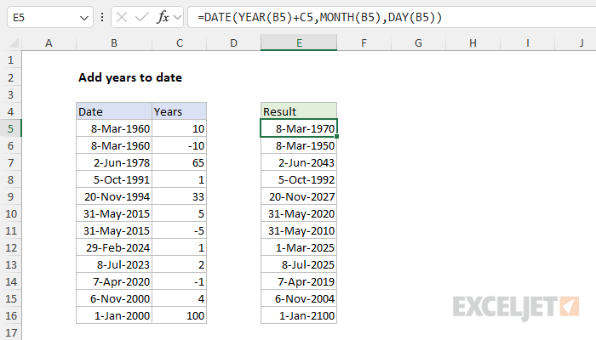Select Years cell containing 33
The image size is (596, 340).
(180, 196)
